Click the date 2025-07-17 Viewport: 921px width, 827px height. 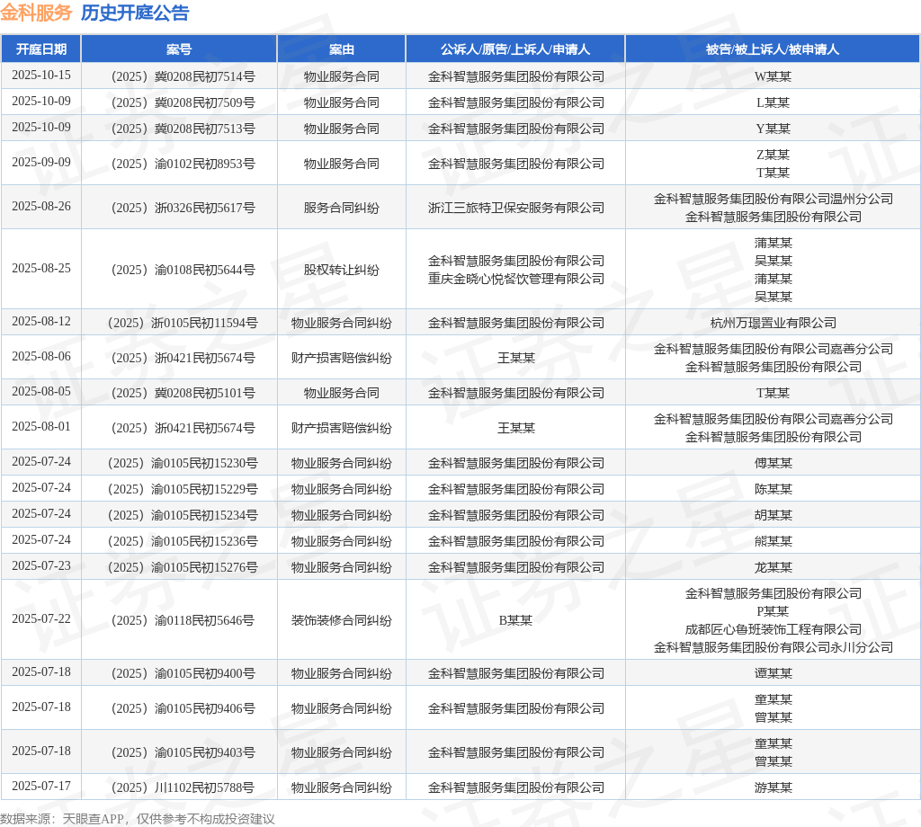[x=41, y=786]
